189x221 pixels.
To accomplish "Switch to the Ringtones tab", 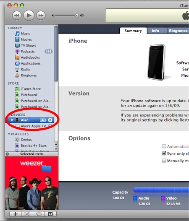I will pos(178,31).
